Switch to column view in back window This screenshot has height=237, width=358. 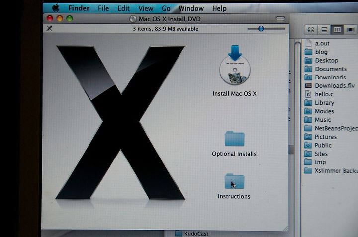click(x=337, y=30)
